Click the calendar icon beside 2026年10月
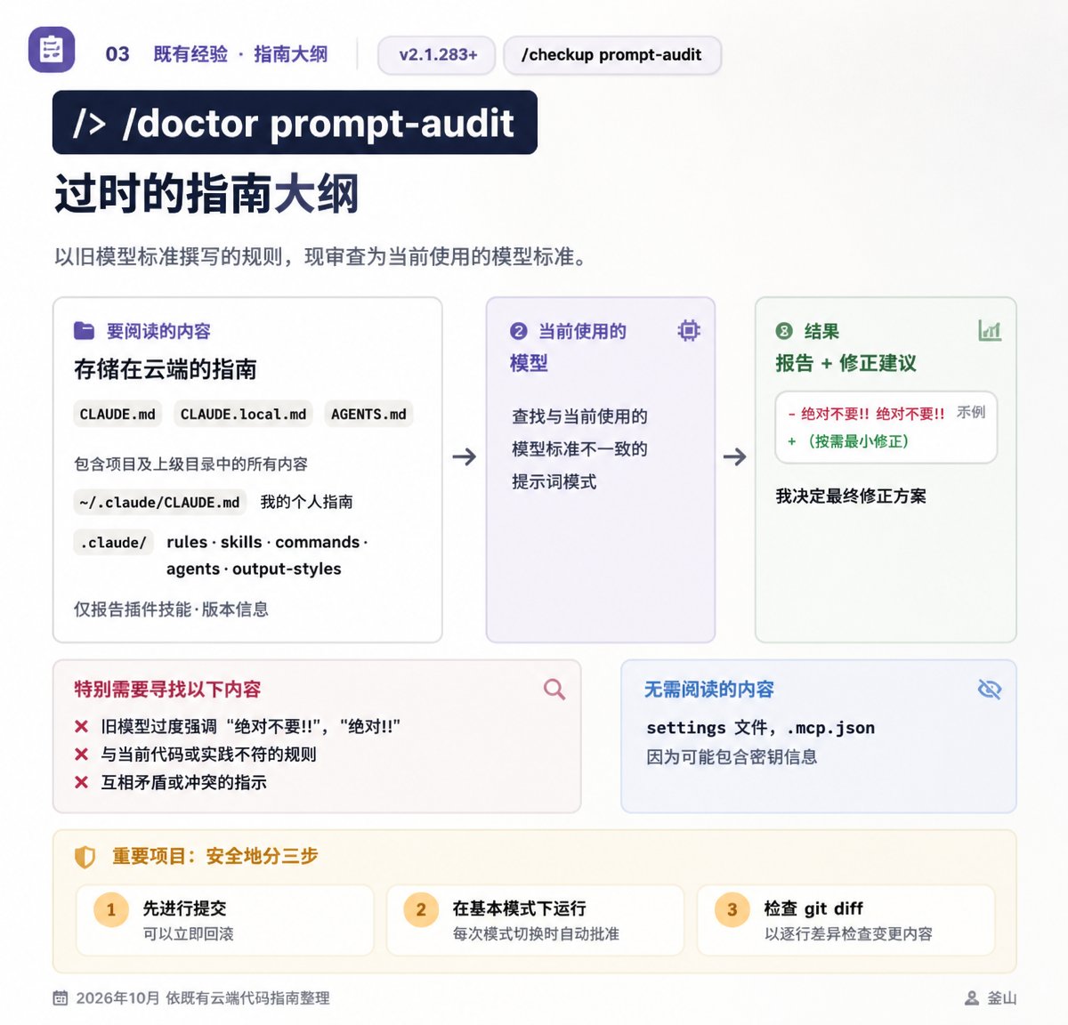This screenshot has width=1068, height=1025. [61, 998]
